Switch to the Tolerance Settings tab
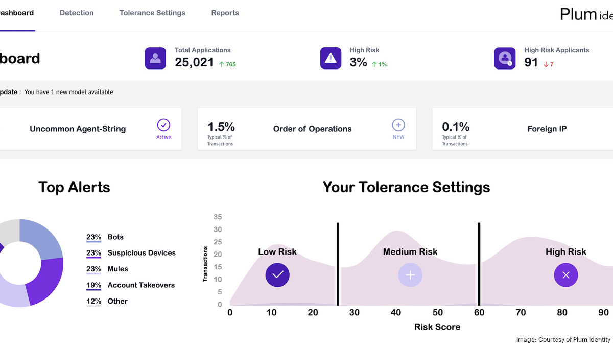 pyautogui.click(x=152, y=13)
